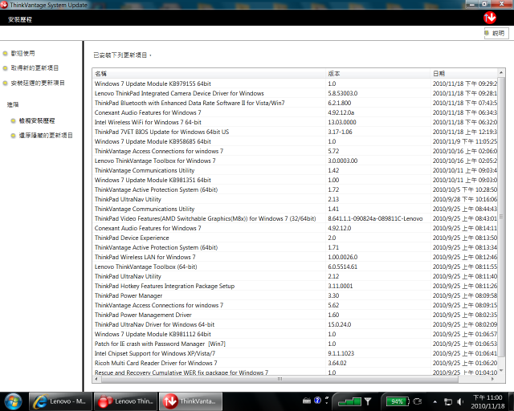Click version cell 5.8.53003.0

(x=343, y=93)
